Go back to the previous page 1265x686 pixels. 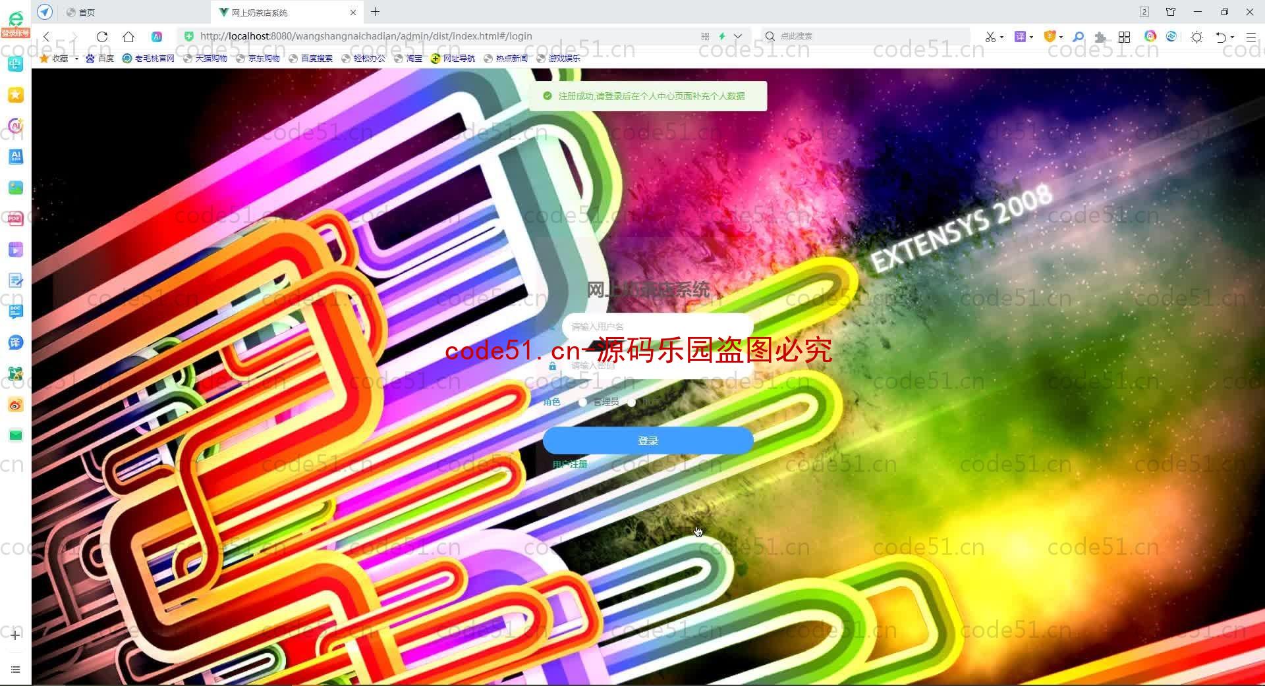pos(46,37)
